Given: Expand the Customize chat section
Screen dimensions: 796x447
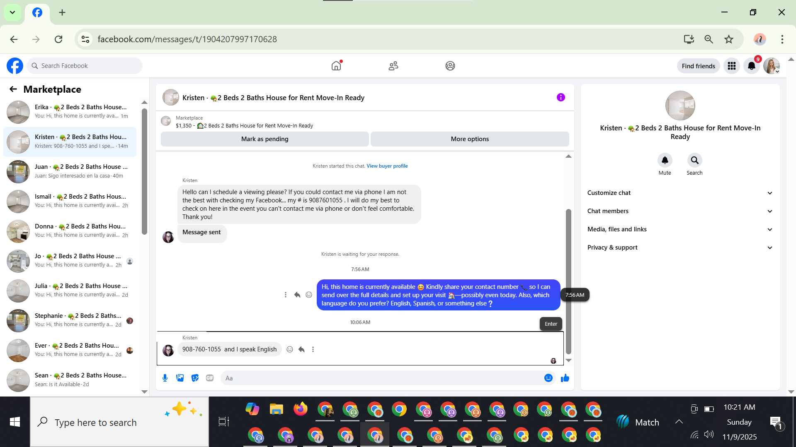Looking at the screenshot, I should click(x=680, y=193).
